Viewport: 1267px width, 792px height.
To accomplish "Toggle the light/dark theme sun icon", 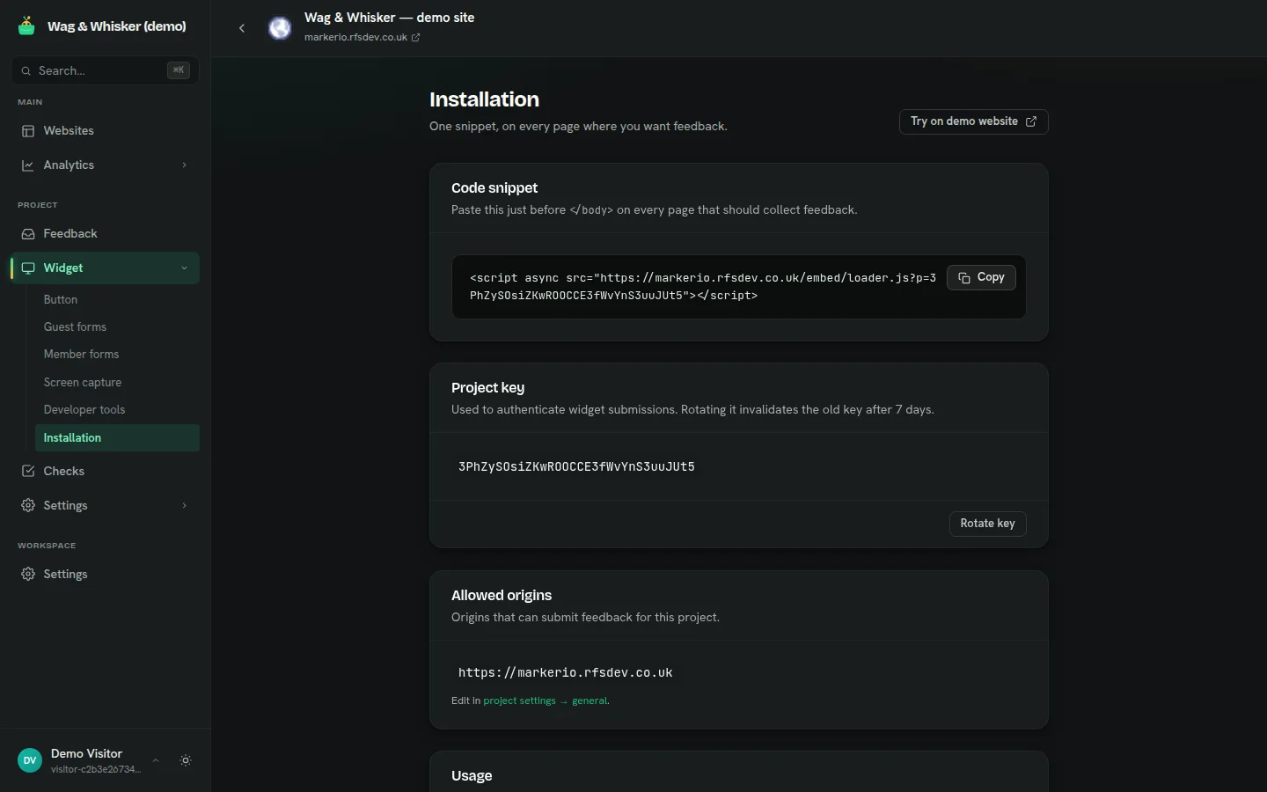I will 186,761.
